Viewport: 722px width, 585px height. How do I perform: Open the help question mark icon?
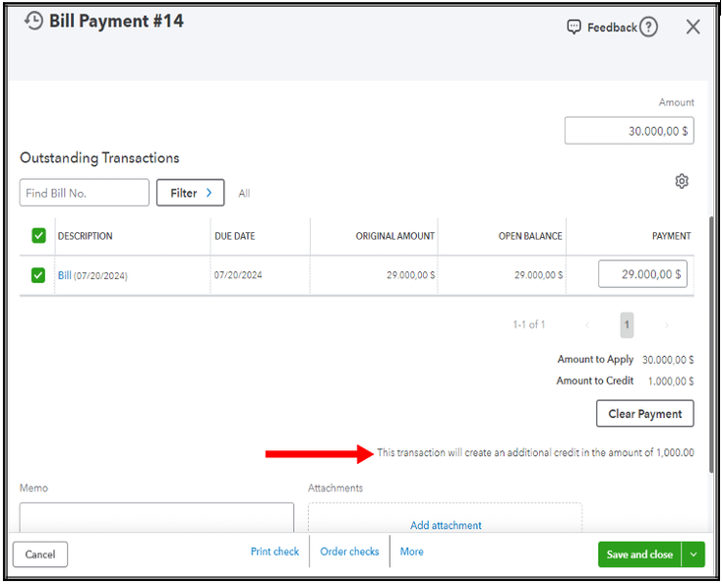(649, 28)
